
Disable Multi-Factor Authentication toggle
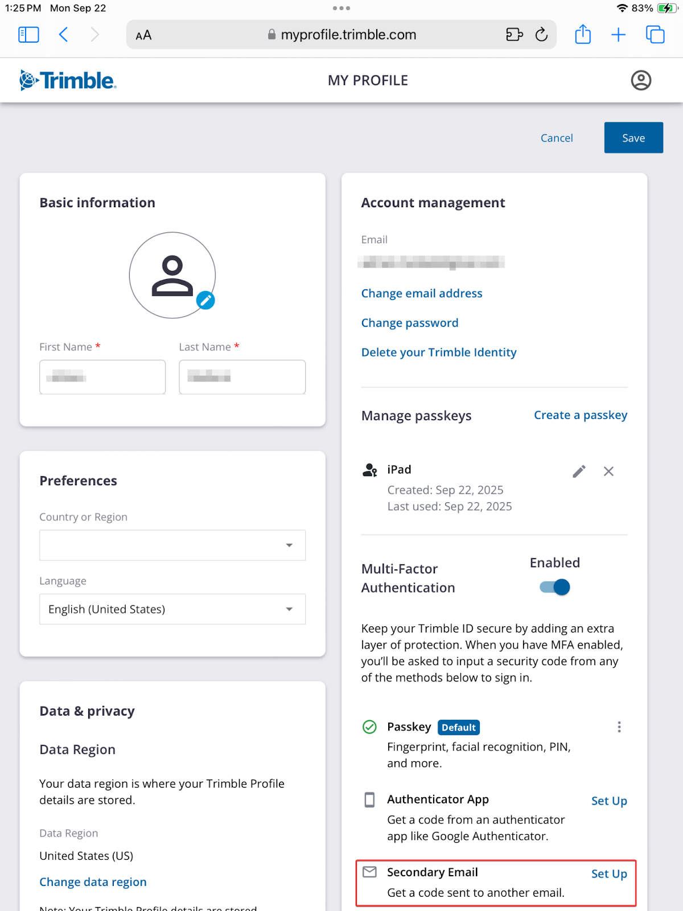click(x=555, y=587)
